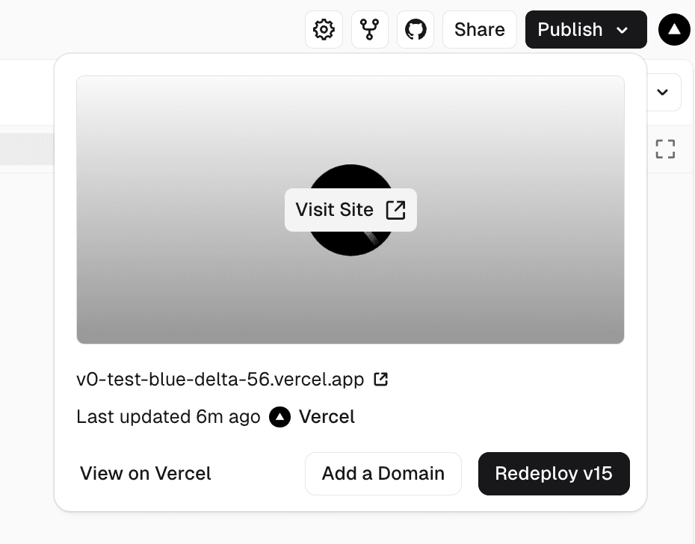This screenshot has height=544, width=695.
Task: Click the version control fork icon
Action: (369, 29)
